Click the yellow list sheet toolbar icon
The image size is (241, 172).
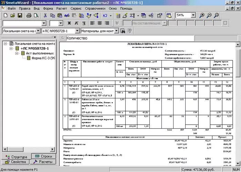tap(118, 15)
